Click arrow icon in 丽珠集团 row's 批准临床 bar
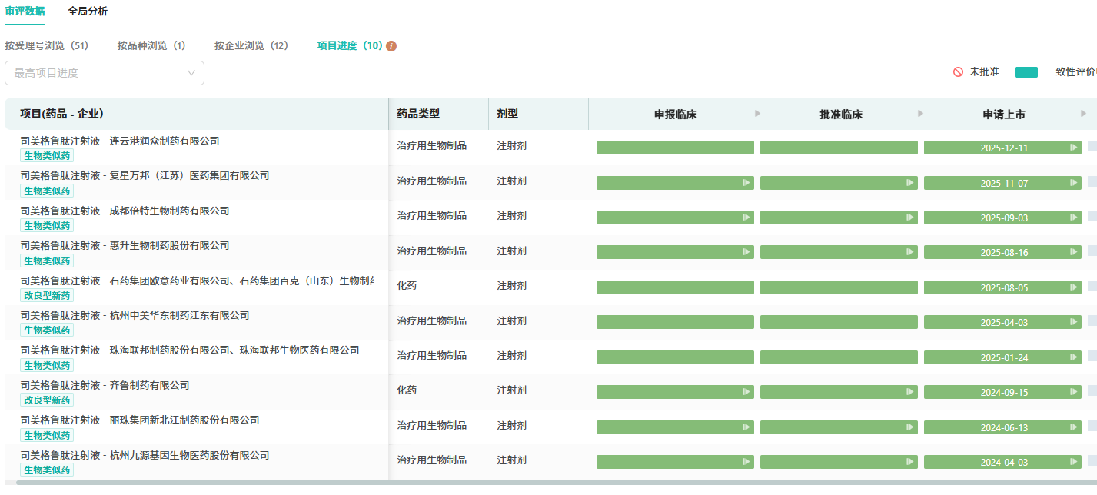Image resolution: width=1097 pixels, height=495 pixels. [910, 427]
